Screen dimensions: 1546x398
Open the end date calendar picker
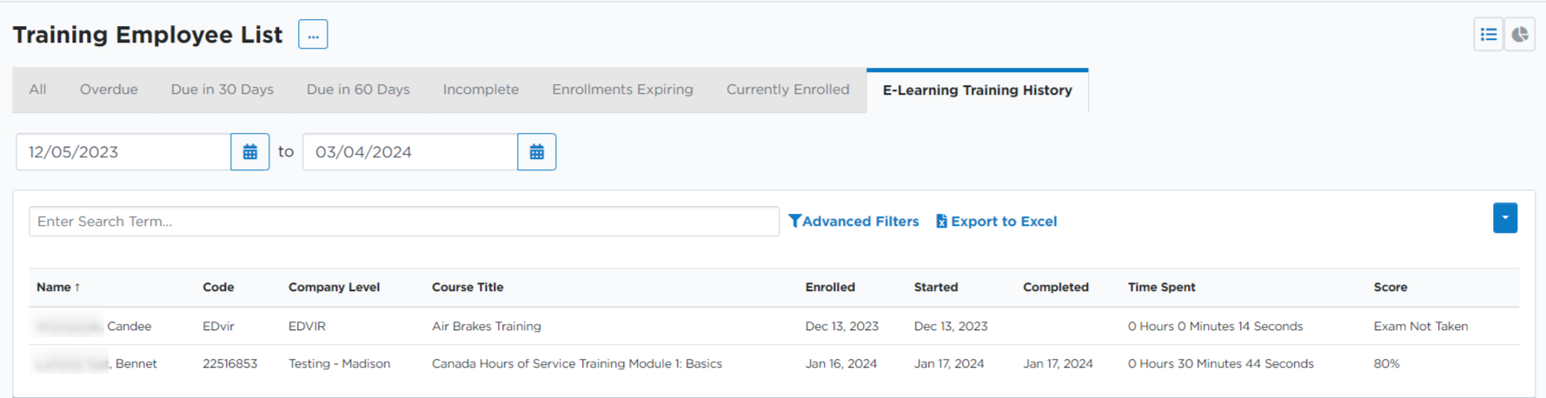(x=536, y=152)
